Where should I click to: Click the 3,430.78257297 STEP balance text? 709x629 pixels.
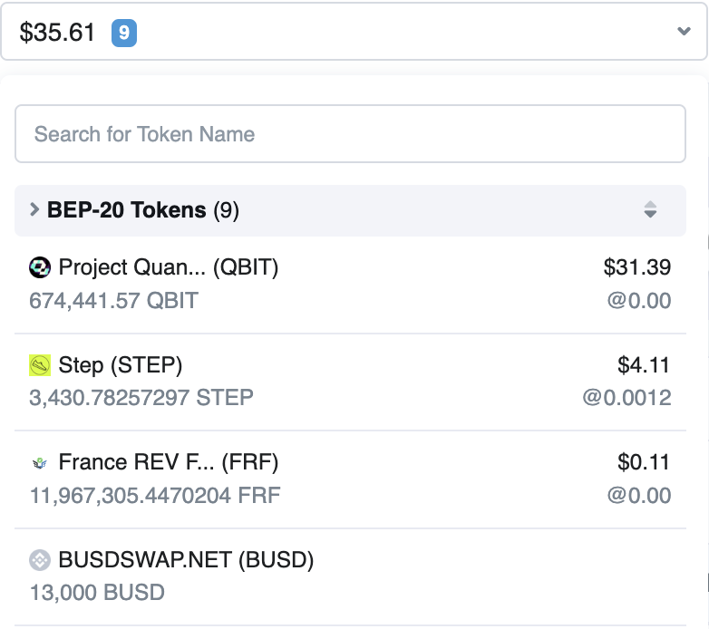click(x=141, y=398)
